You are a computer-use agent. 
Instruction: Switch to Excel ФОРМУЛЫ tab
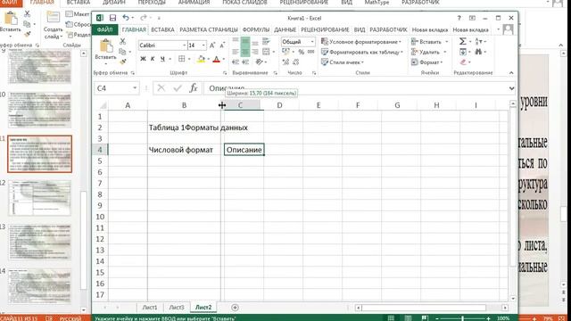pos(256,29)
